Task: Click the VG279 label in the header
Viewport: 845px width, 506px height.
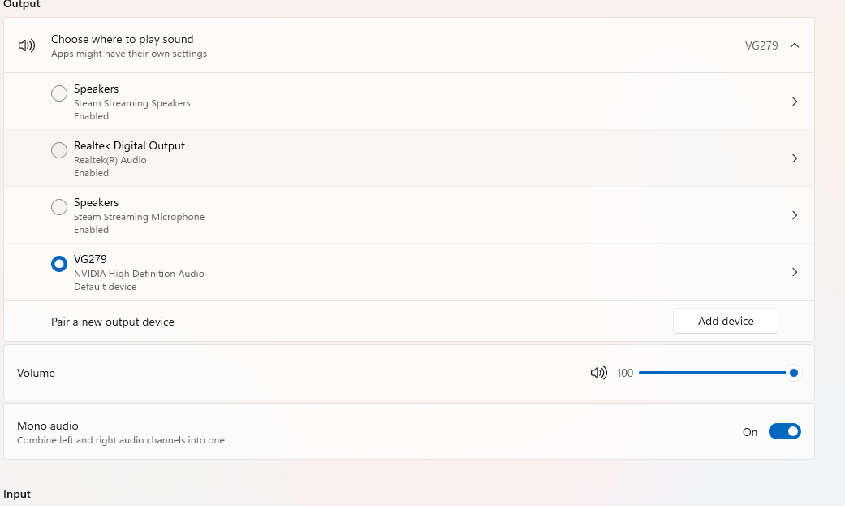Action: click(761, 45)
